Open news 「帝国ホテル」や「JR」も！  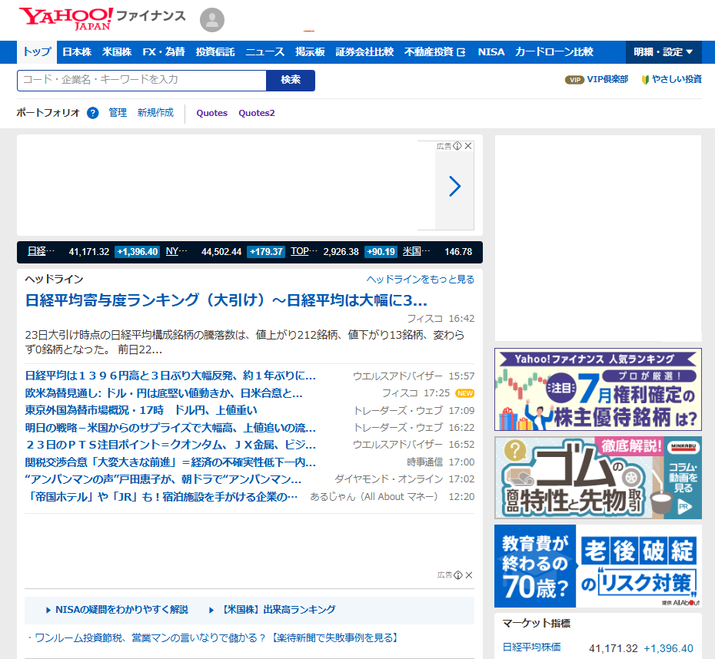[161, 496]
